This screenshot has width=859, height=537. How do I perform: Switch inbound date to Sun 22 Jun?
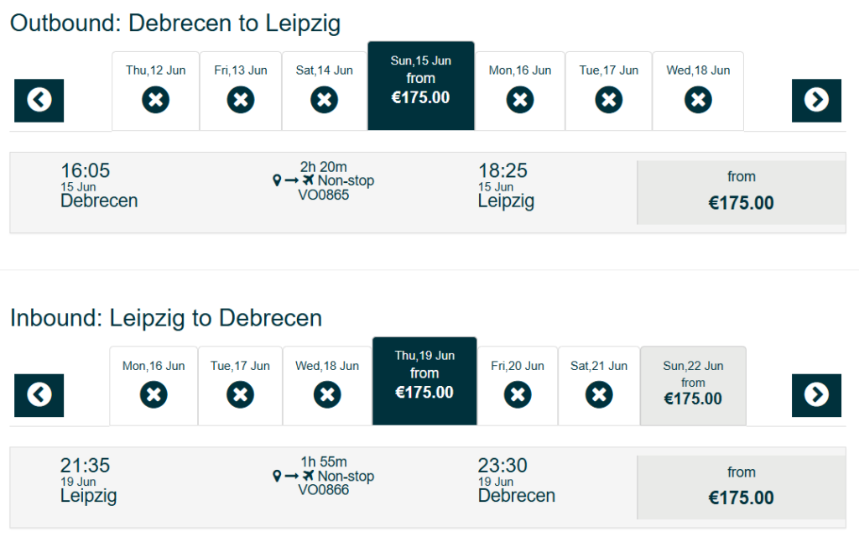(x=693, y=386)
